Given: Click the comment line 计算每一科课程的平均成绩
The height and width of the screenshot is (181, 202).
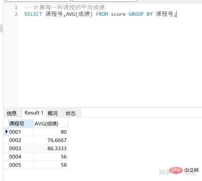Looking at the screenshot, I should 64,7.
